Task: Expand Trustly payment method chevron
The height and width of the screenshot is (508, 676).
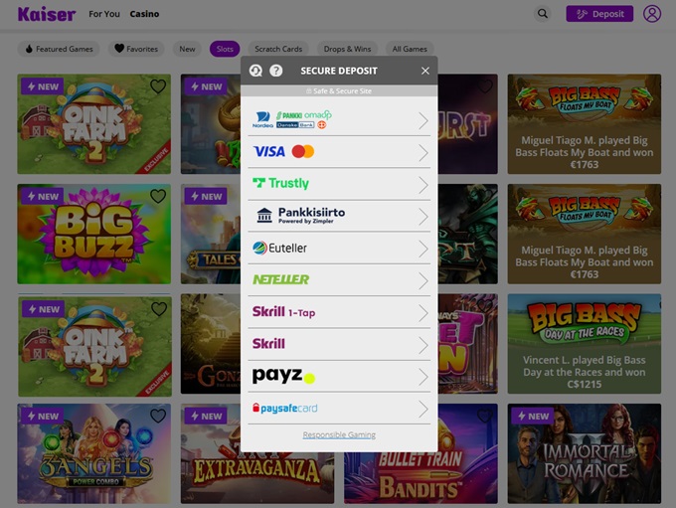Action: point(423,184)
